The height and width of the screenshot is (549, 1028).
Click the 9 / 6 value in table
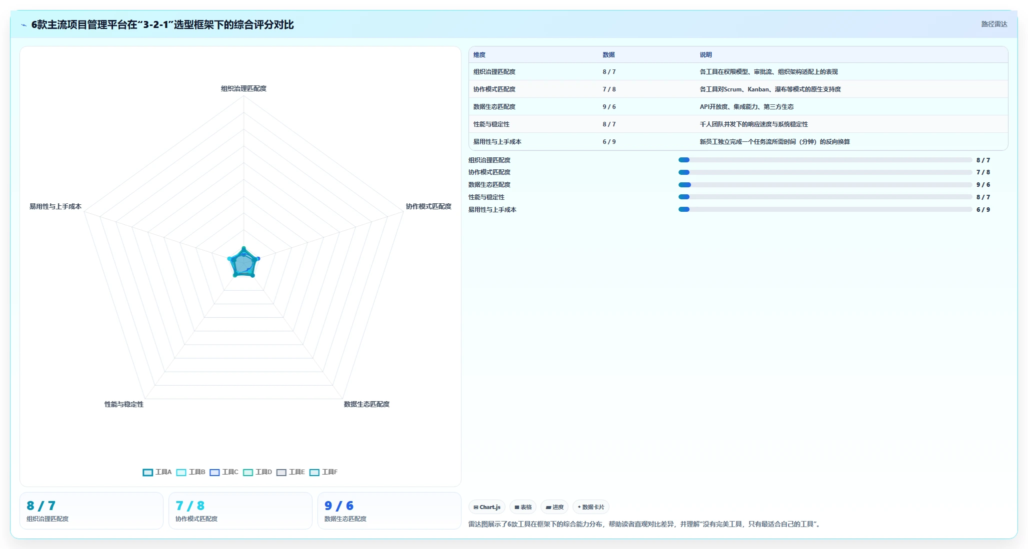[609, 107]
